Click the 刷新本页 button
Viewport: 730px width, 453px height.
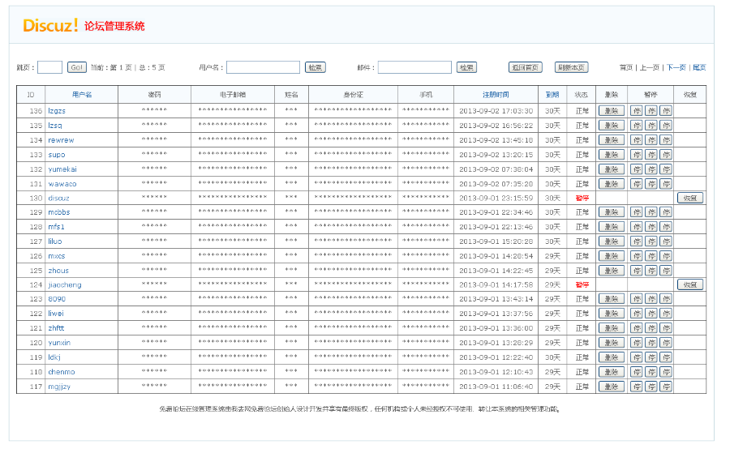click(x=571, y=67)
